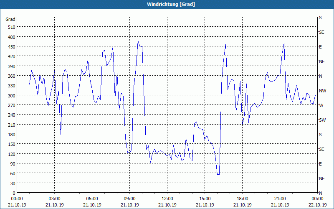Screen dimensions: 334x209
Task: Click the "W" compass label
Action: pyautogui.click(x=321, y=105)
